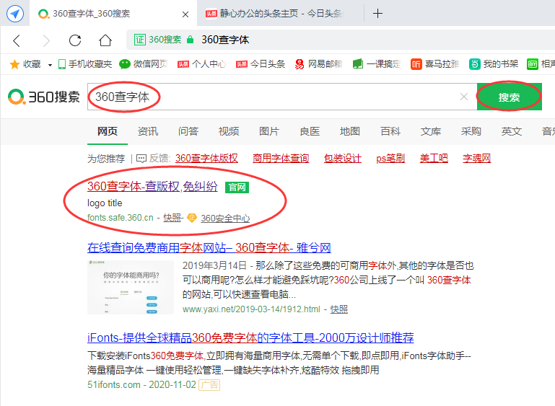The image size is (555, 406).
Task: Click the search input containing 360查字体
Action: pos(282,97)
